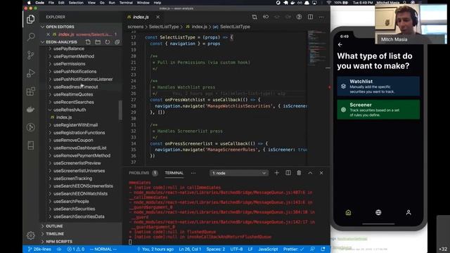Click Split Editor icon in editor toolbar

click(310, 17)
